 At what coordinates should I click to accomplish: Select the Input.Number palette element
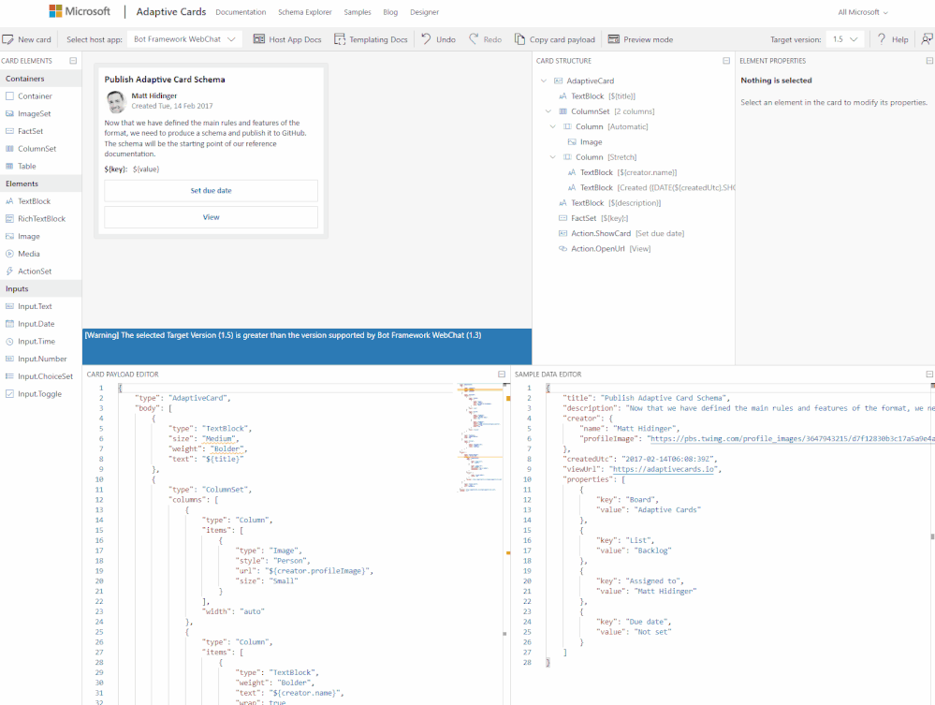click(x=40, y=359)
